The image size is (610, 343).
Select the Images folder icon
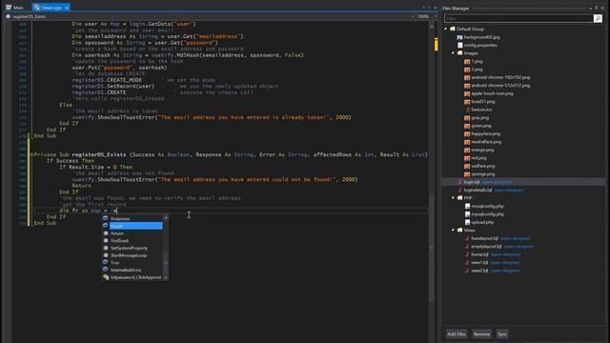459,53
